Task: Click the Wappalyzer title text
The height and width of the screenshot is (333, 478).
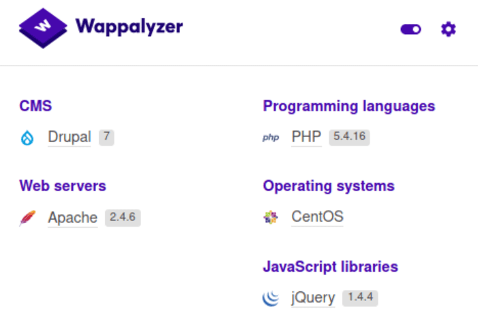Action: click(x=130, y=27)
